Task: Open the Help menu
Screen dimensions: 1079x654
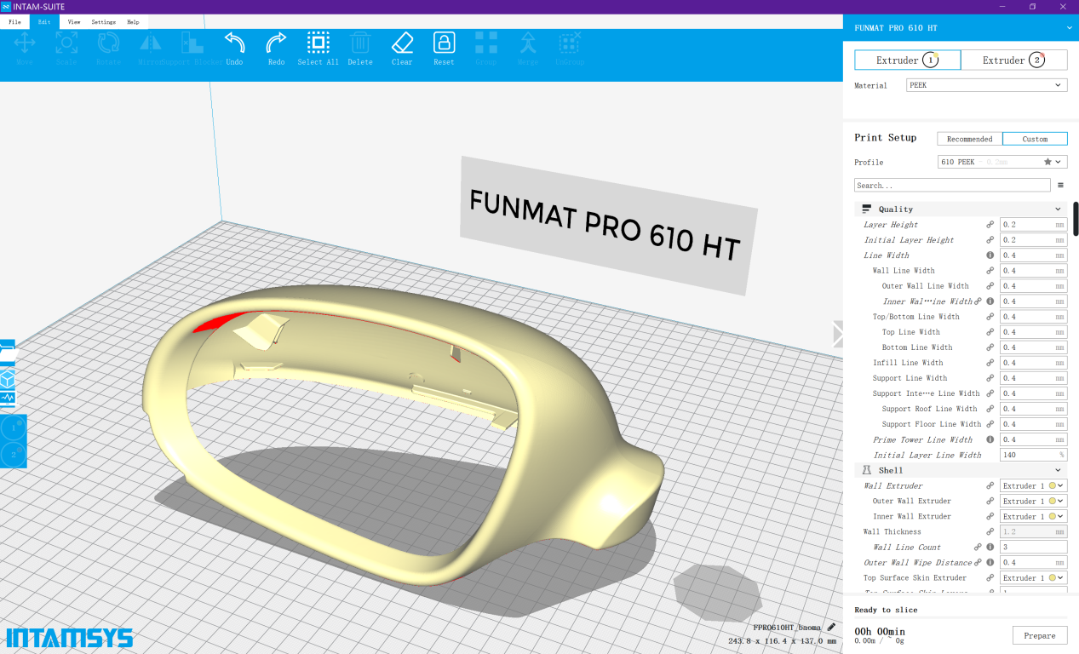Action: 133,22
